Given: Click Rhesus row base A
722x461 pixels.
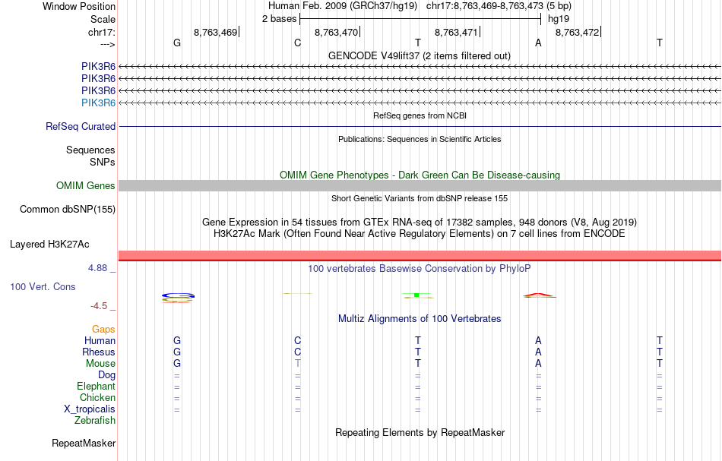Looking at the screenshot, I should (538, 352).
